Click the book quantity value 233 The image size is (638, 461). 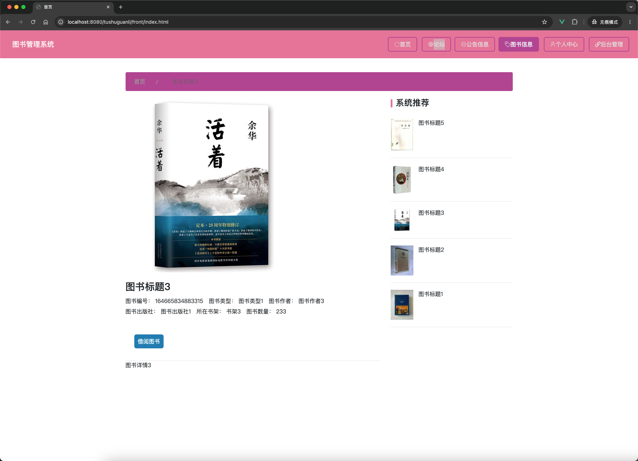click(x=281, y=311)
